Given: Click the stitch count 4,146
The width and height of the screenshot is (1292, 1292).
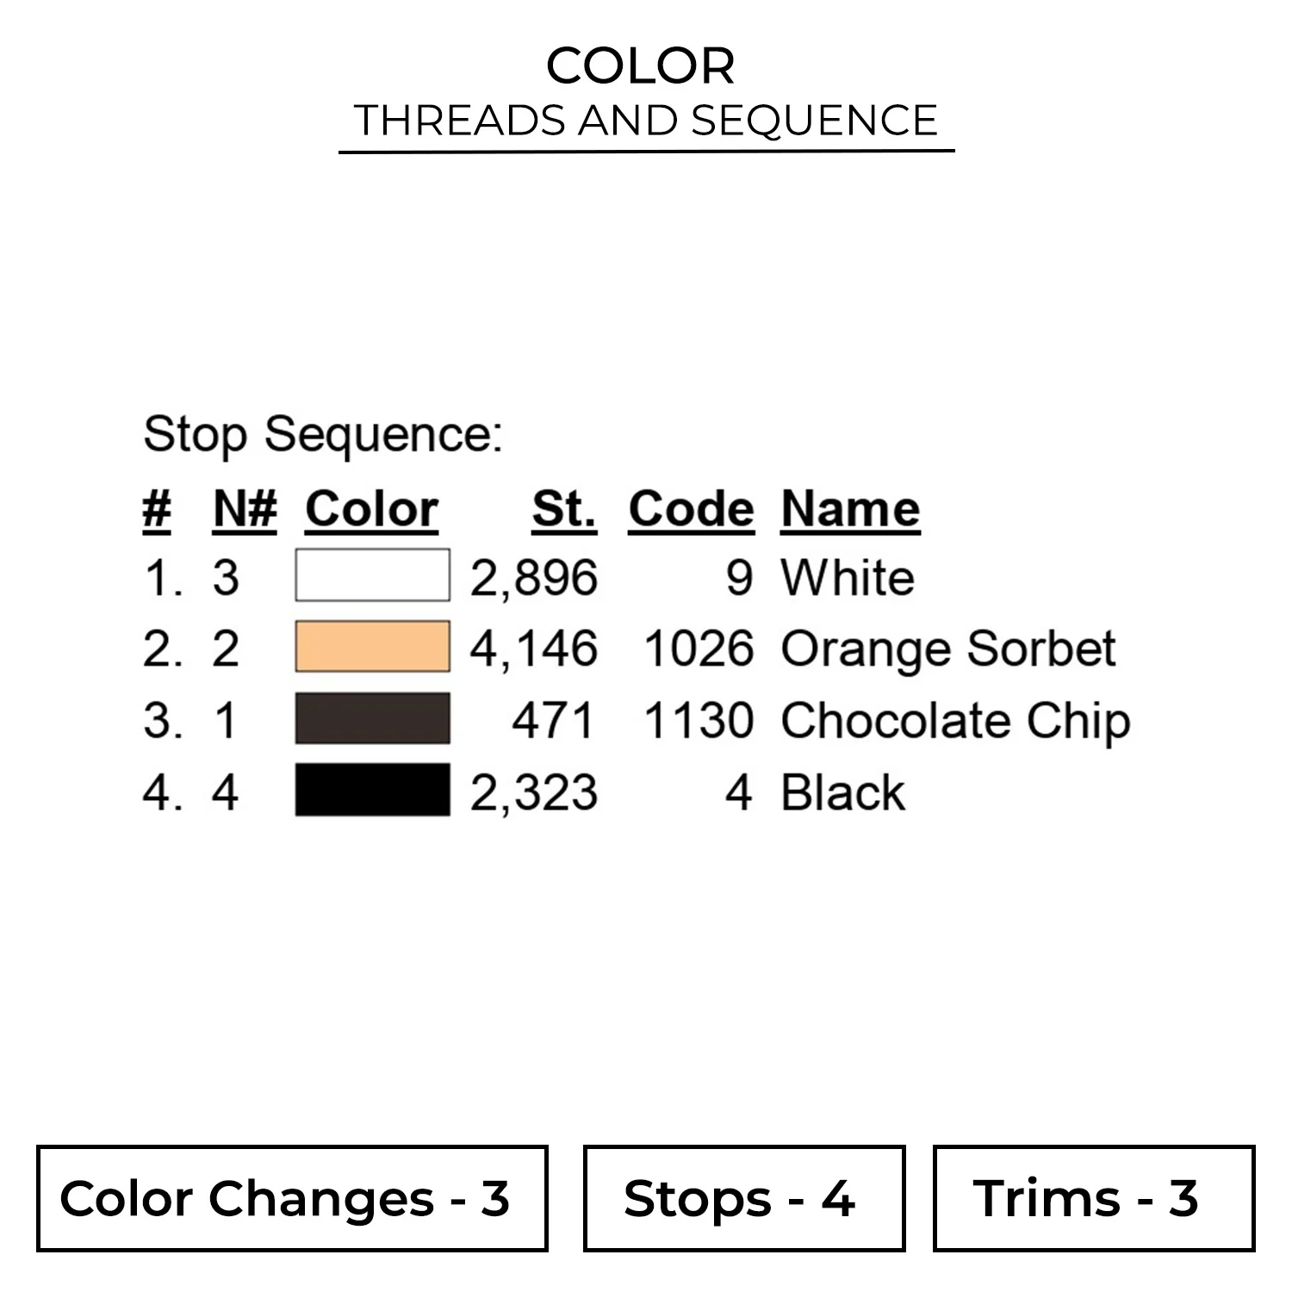Looking at the screenshot, I should click(533, 649).
